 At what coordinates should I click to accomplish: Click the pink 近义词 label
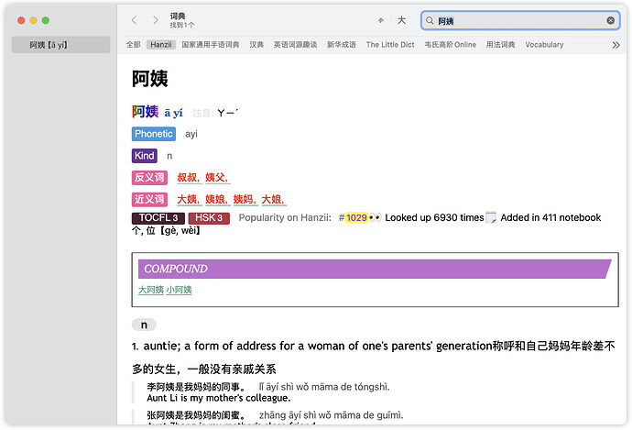coord(149,199)
